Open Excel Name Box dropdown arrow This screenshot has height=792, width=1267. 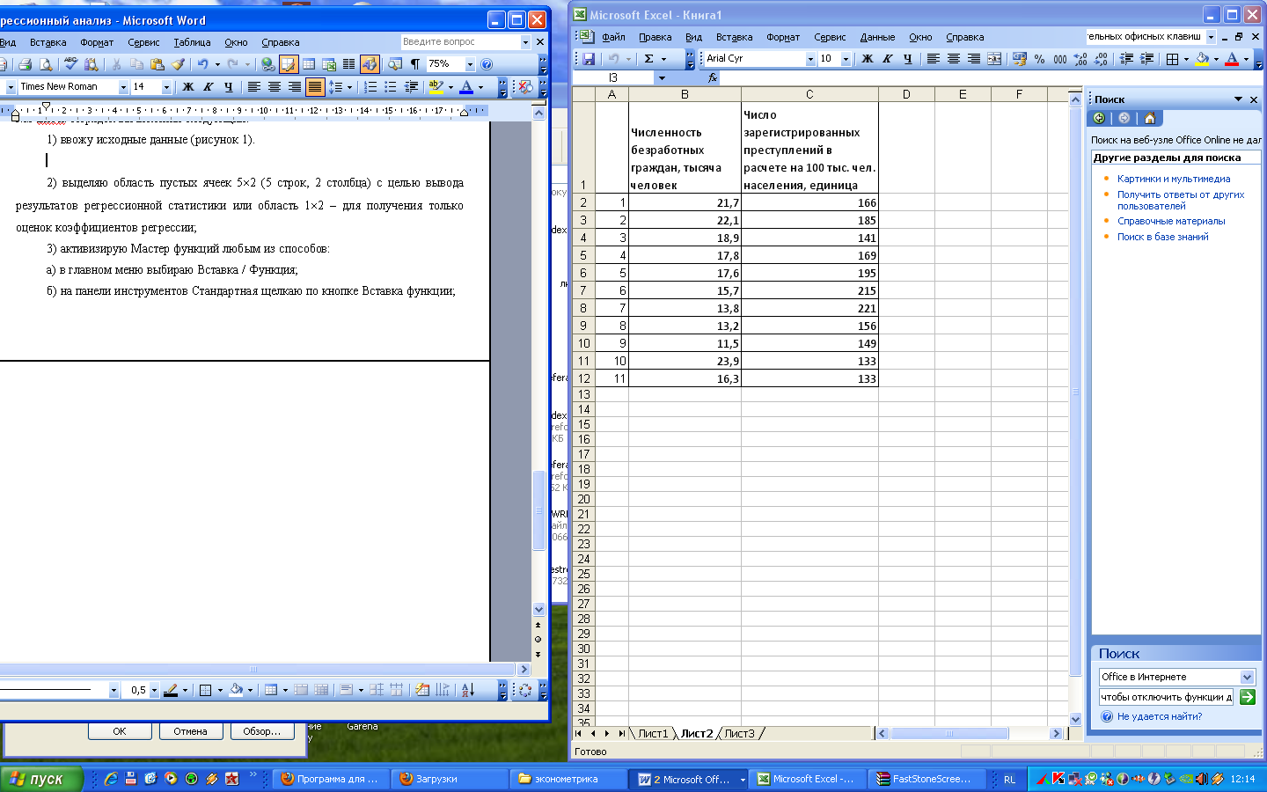(662, 77)
